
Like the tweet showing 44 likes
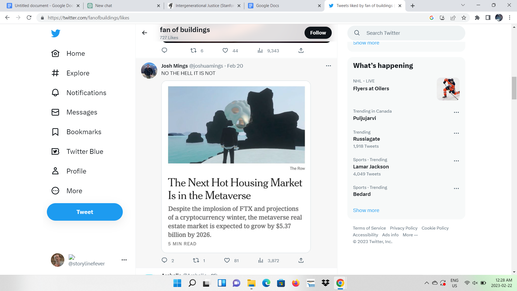pyautogui.click(x=225, y=50)
